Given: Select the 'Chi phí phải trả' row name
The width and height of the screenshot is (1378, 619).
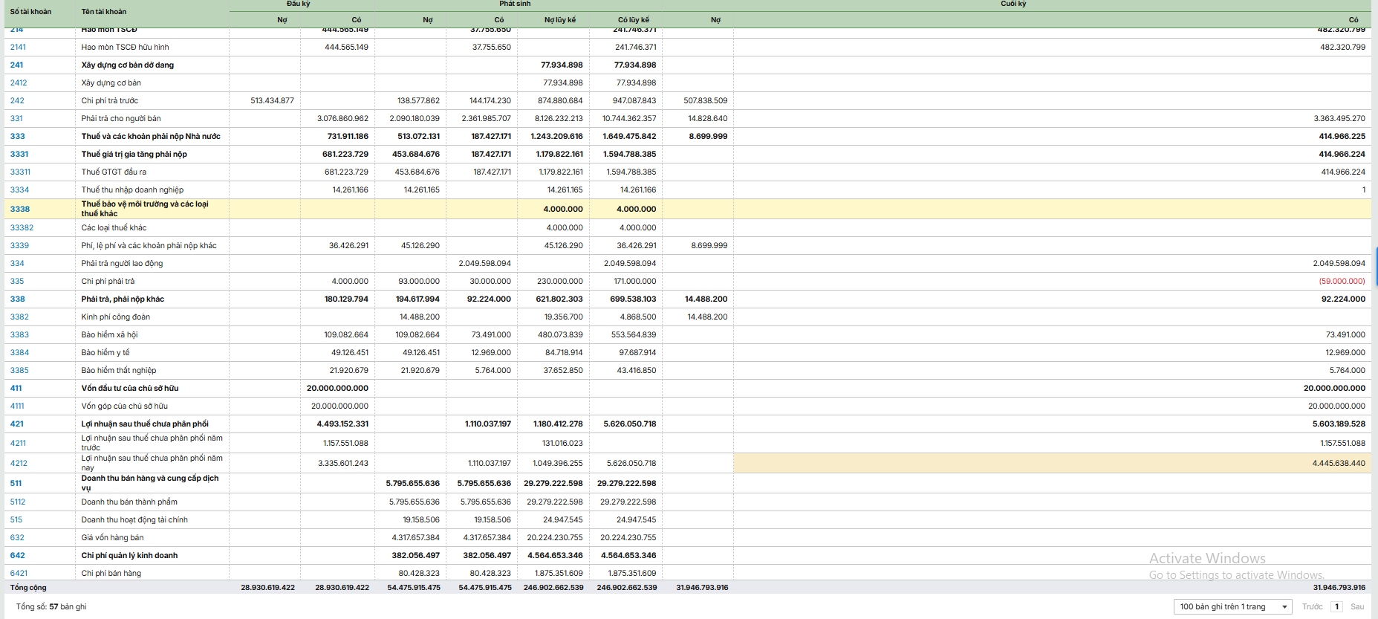Looking at the screenshot, I should point(108,282).
